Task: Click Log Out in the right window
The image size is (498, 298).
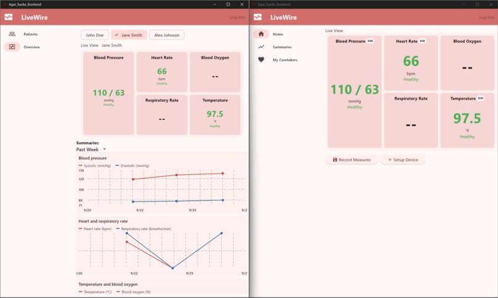Action: point(486,17)
